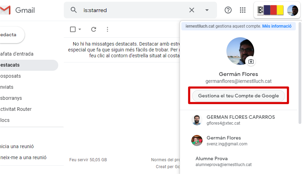302x174 pixels.
Task: Clear the search with the X icon
Action: (x=192, y=10)
